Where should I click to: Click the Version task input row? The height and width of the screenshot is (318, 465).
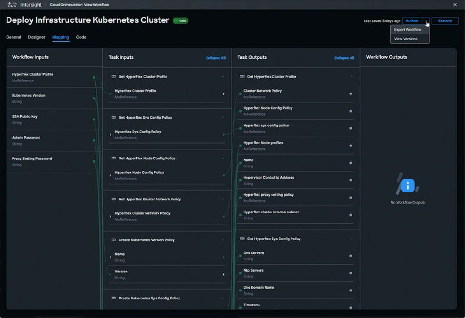167,274
